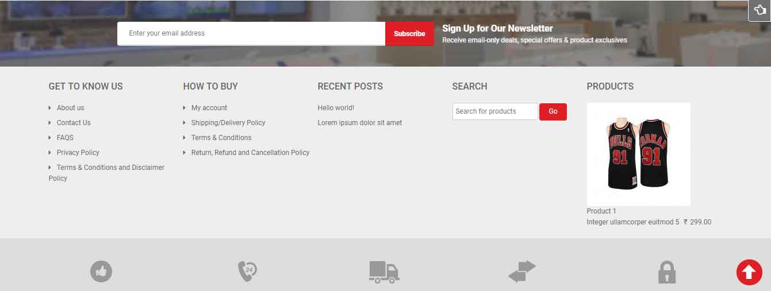Click the 24-hour phone support icon
The image size is (771, 291).
pos(247,271)
